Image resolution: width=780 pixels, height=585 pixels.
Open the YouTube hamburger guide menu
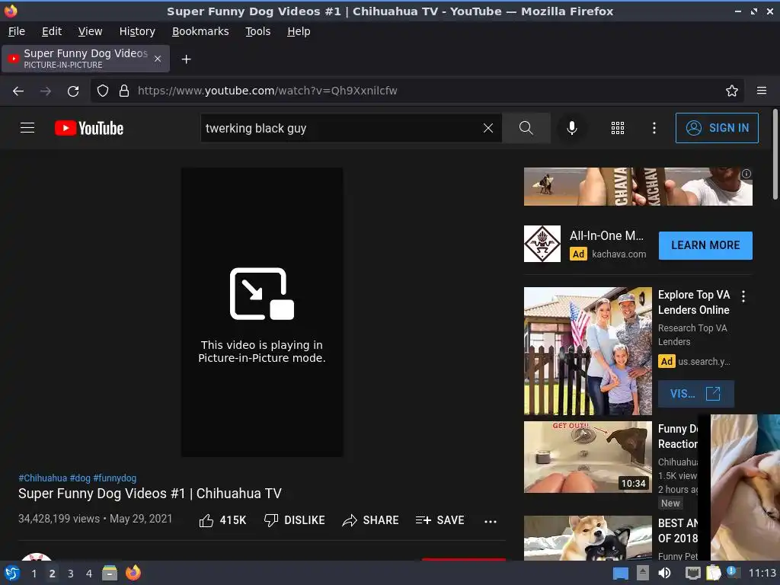point(27,128)
